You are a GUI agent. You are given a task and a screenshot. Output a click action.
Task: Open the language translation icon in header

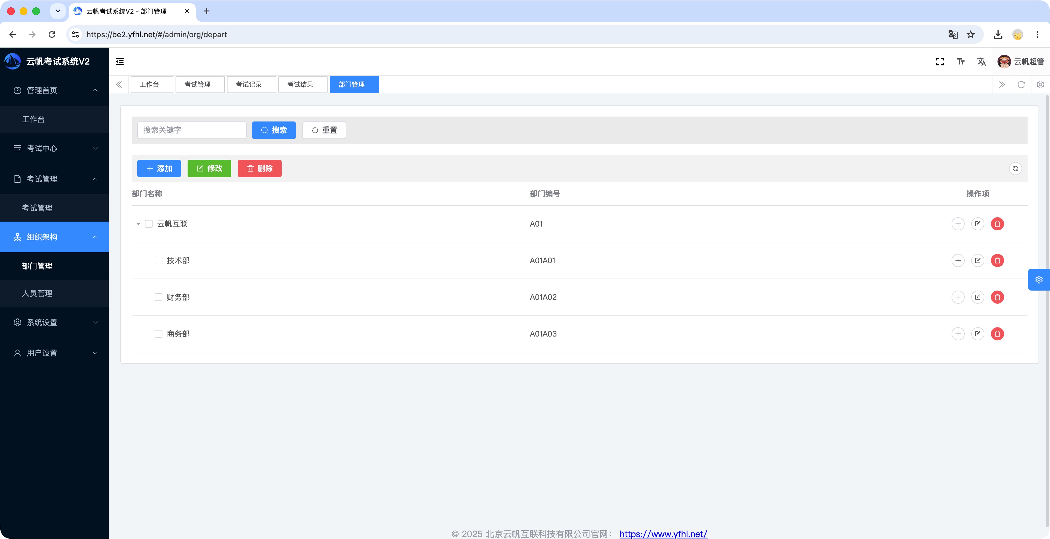982,62
